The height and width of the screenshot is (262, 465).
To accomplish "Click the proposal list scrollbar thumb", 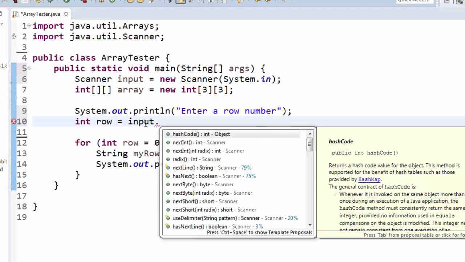I will coord(310,145).
